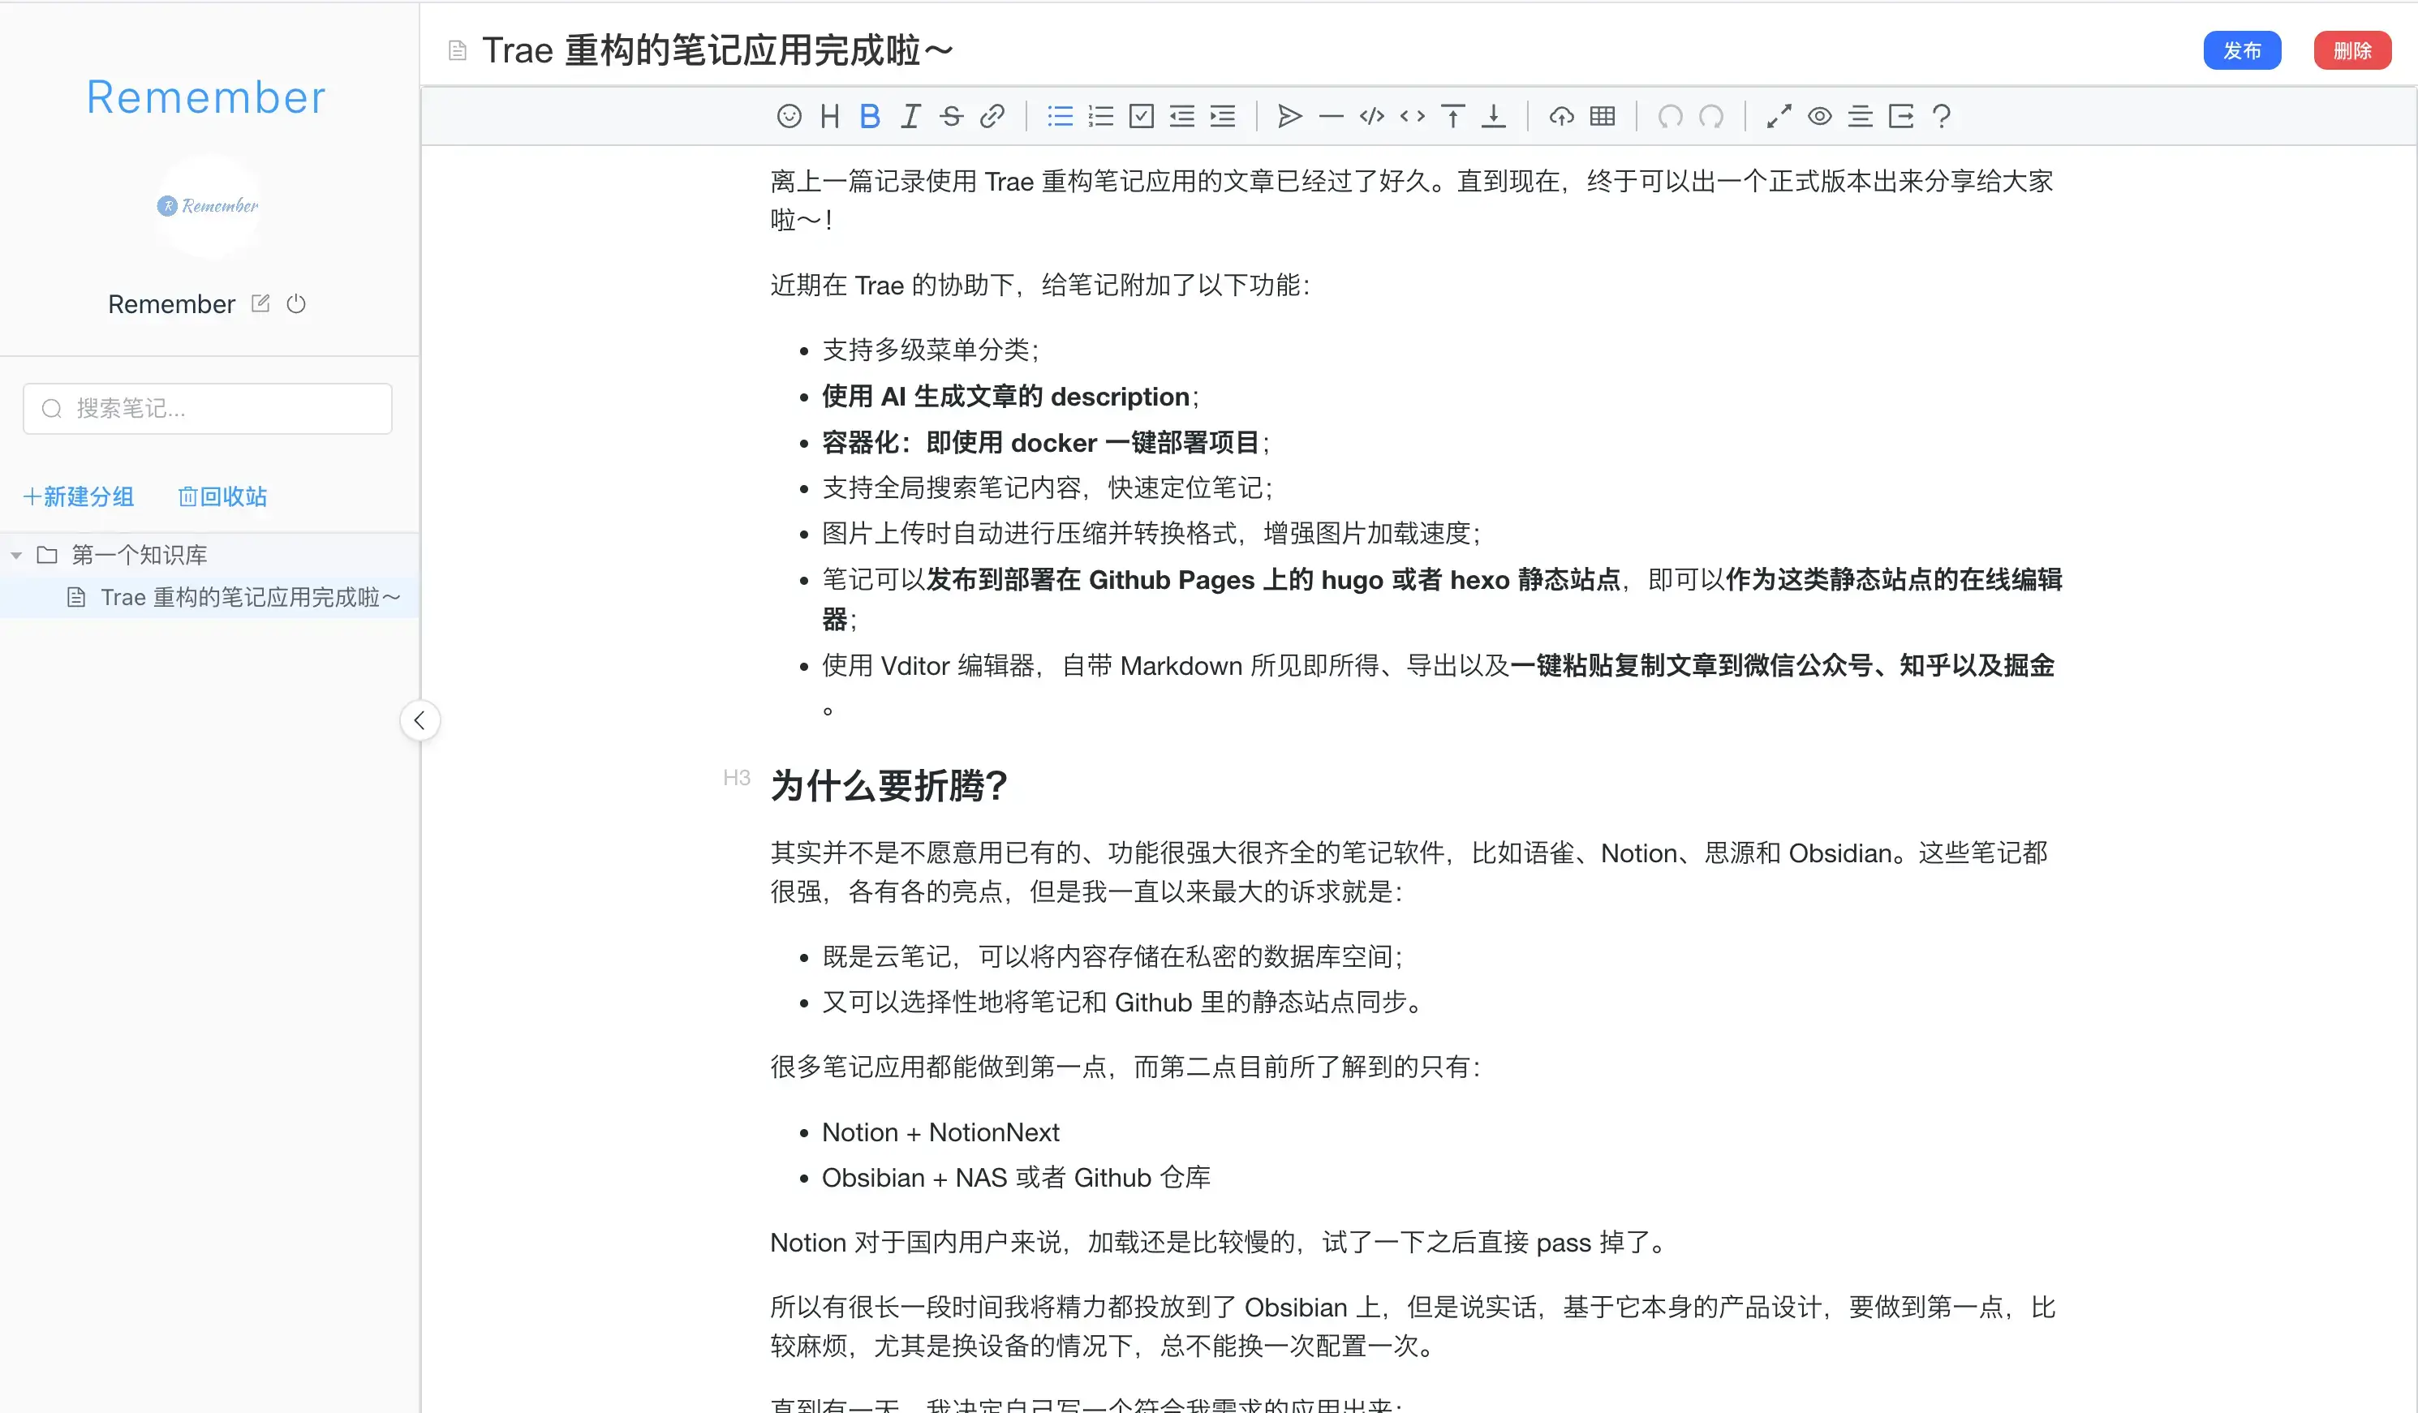2418x1413 pixels.
Task: Insert a blockquote using the arrow icon
Action: [1291, 116]
